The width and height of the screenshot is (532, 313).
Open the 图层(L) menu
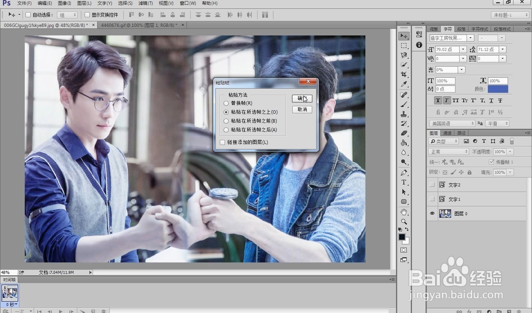click(x=84, y=3)
